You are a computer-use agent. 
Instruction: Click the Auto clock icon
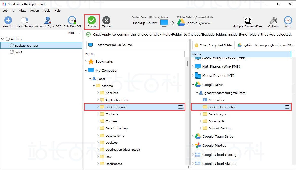[x=288, y=20]
